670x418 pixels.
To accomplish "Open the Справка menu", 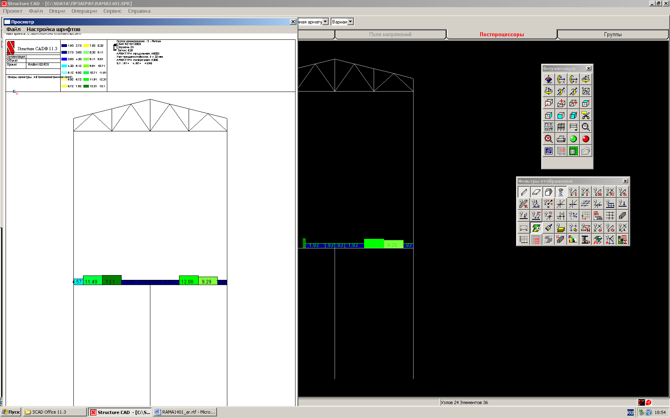I will tap(139, 11).
